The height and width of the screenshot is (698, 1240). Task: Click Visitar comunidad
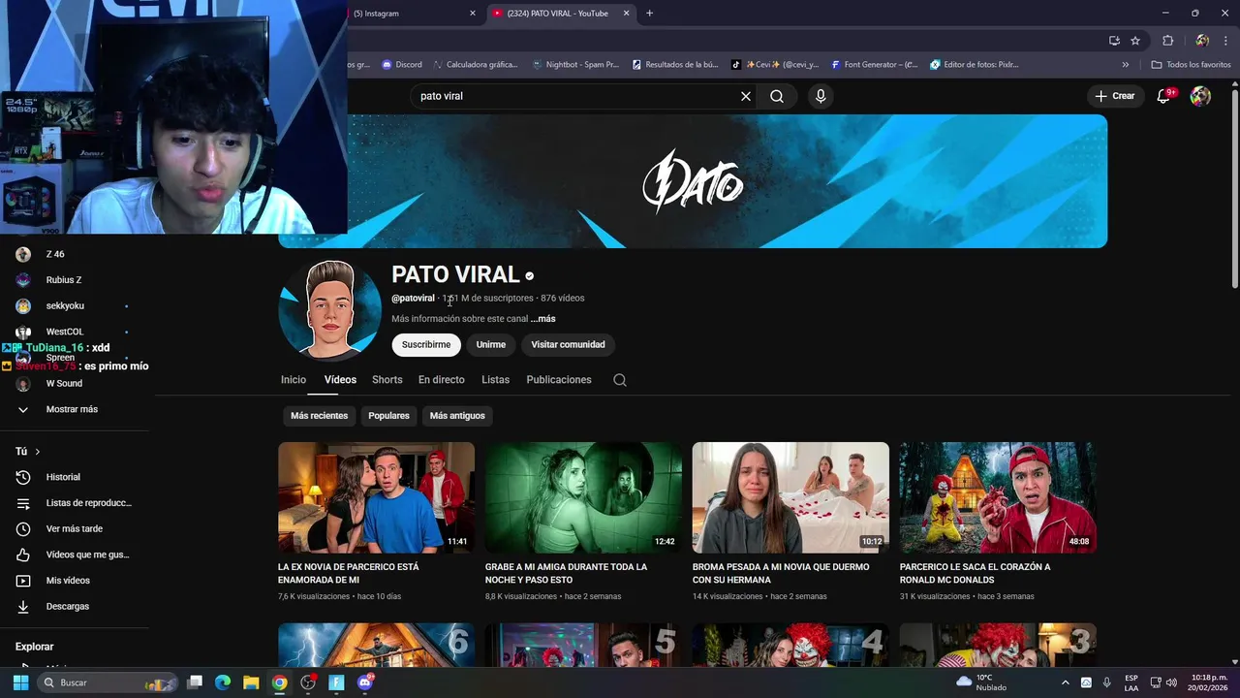[x=568, y=344]
